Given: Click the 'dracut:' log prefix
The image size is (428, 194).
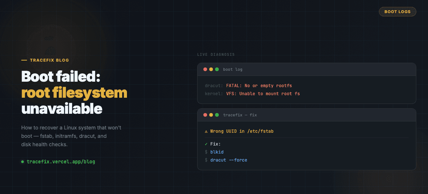Looking at the screenshot, I should [214, 86].
